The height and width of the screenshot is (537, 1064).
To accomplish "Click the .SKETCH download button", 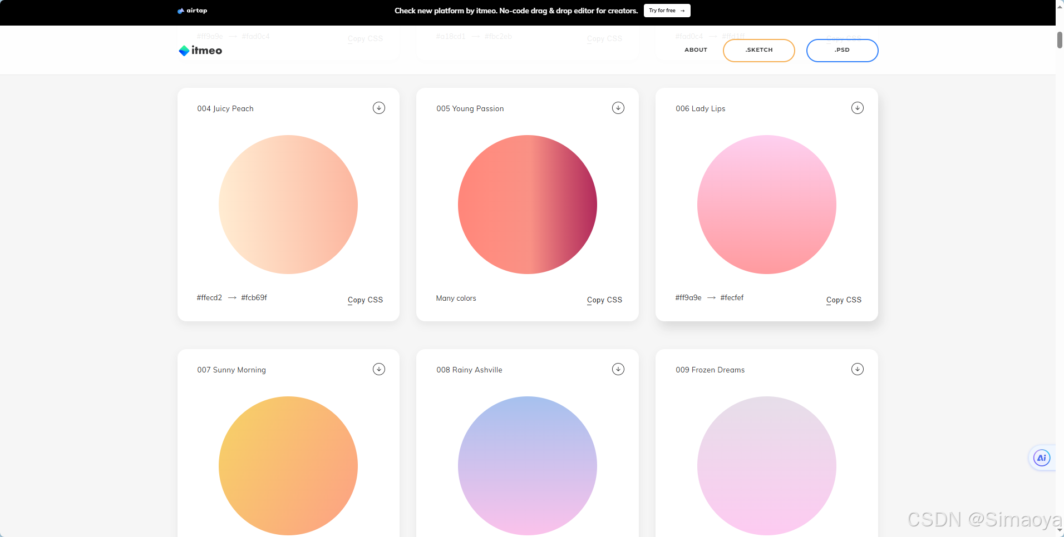I will 759,50.
